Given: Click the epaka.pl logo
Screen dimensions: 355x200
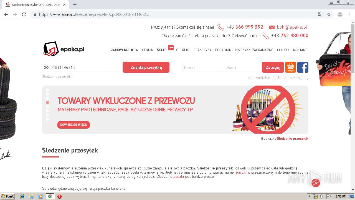Looking at the screenshot, I should 64,49.
